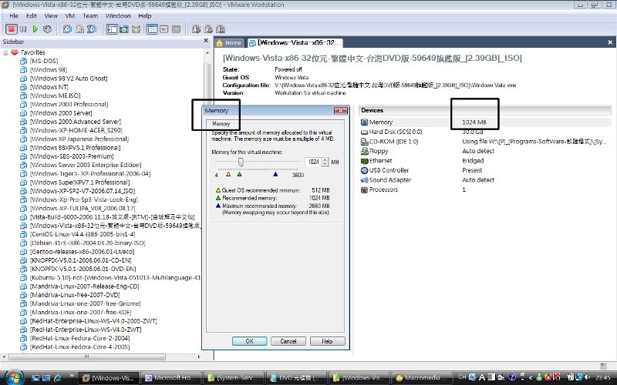Screen dimensions: 617x385
Task: Click the Take Snapshot toolbar icon
Action: pyautogui.click(x=68, y=29)
